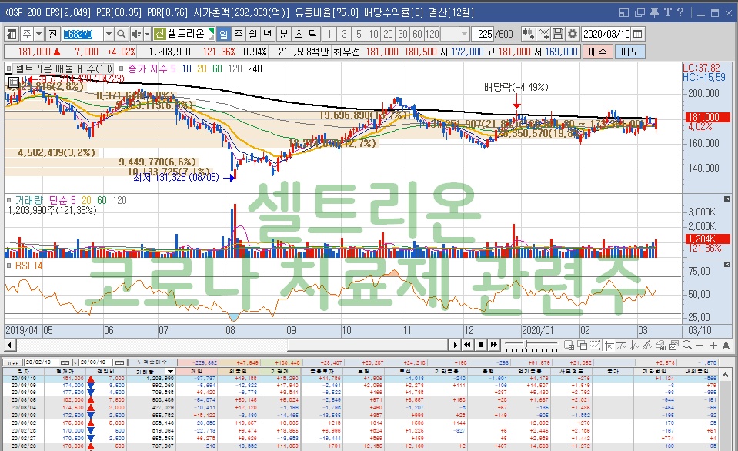
Task: Click the chart table icon below 매물대 legend
Action: [14, 83]
